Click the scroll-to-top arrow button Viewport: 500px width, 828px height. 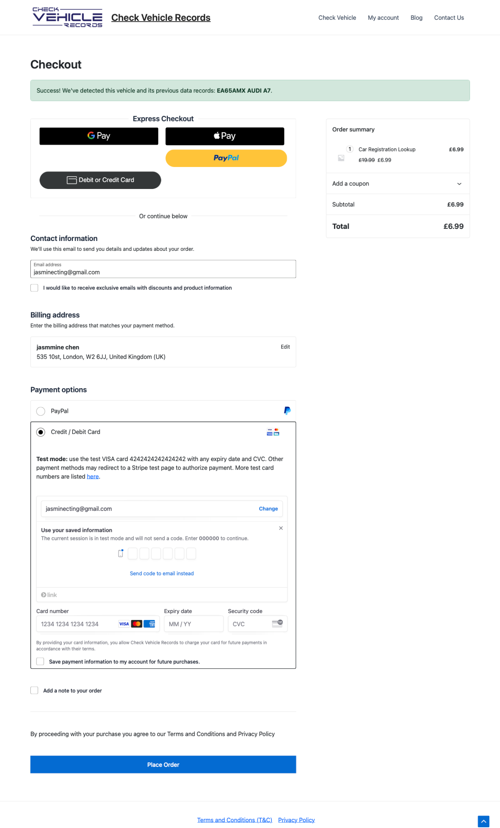click(483, 821)
